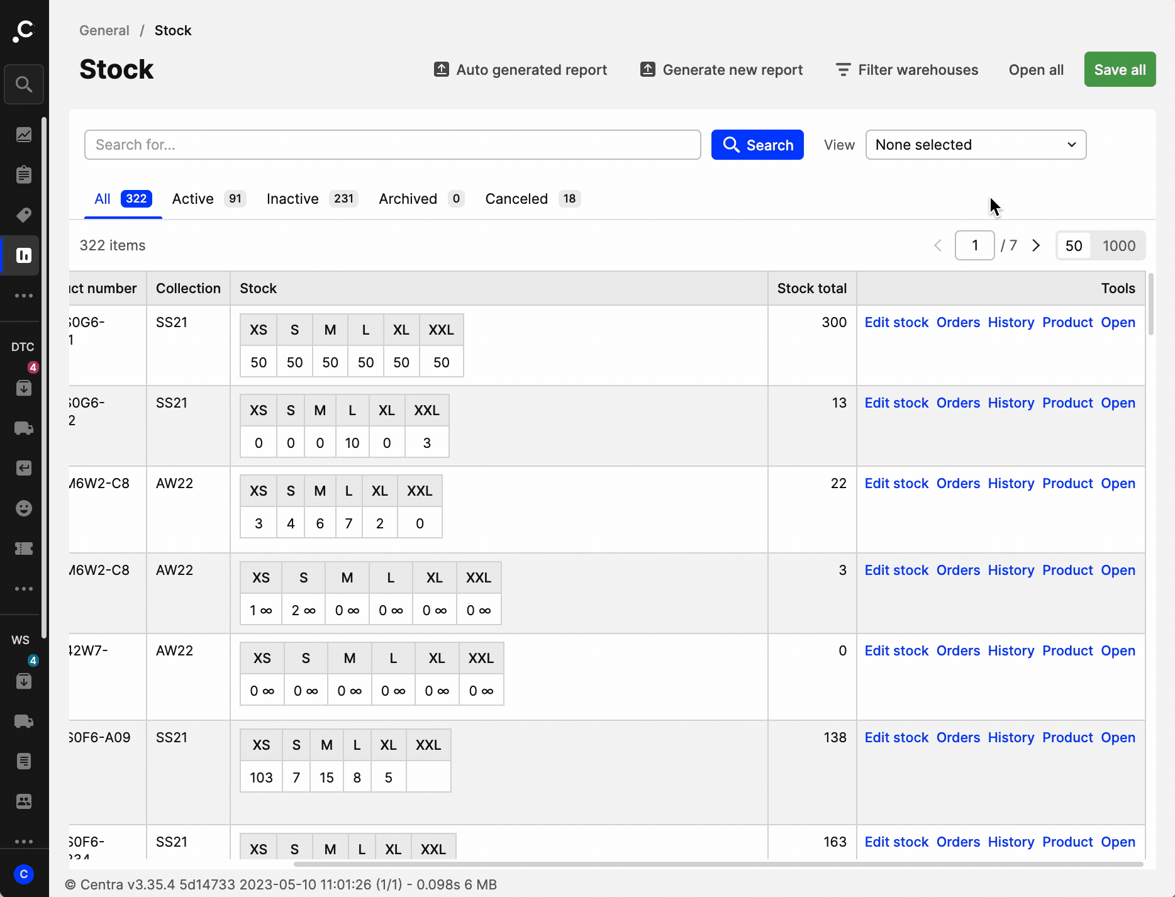Open the price tag icon in sidebar
Image resolution: width=1175 pixels, height=897 pixels.
tap(24, 215)
